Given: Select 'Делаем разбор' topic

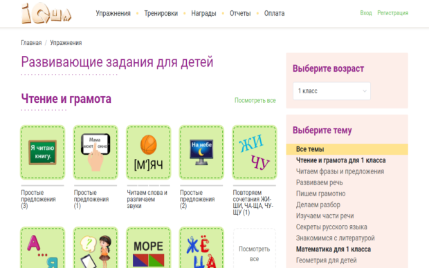Looking at the screenshot, I should (318, 204).
